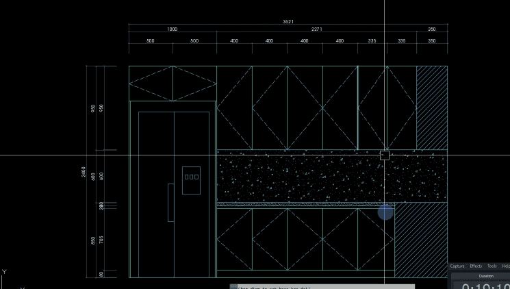Open the Effects menu in recorder window
The width and height of the screenshot is (510, 289).
pyautogui.click(x=476, y=266)
